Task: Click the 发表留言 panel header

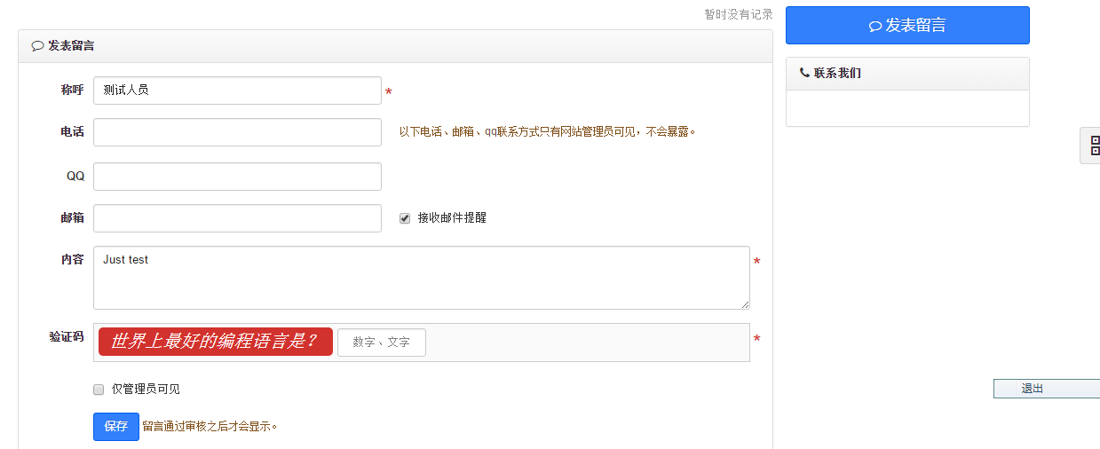Action: click(x=395, y=46)
